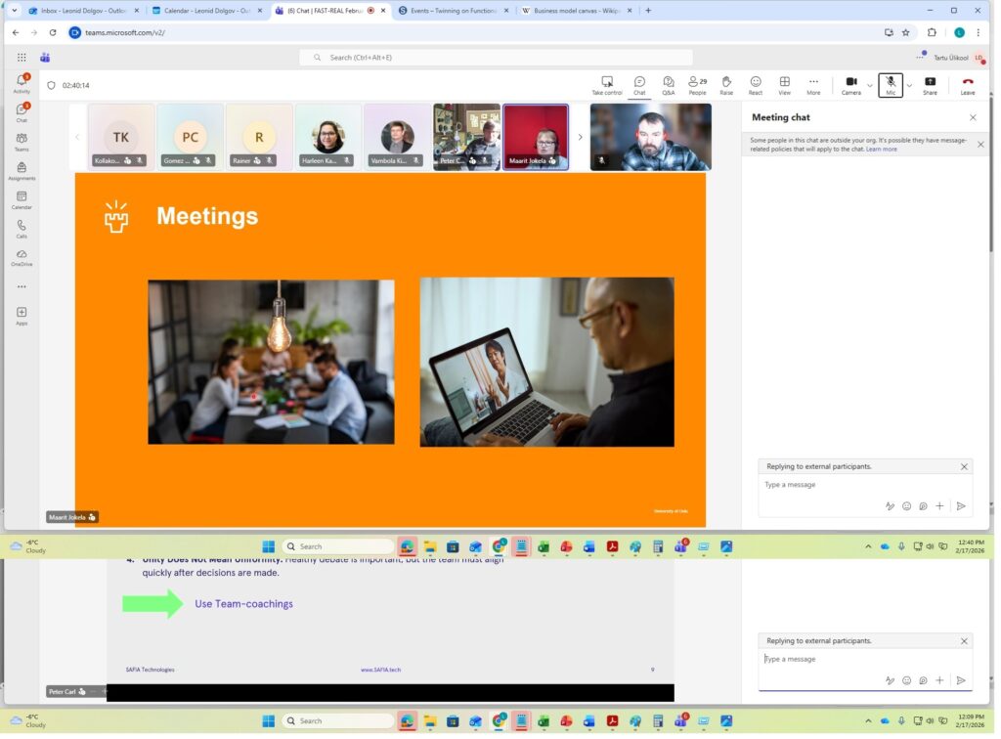Turn on the Camera
Viewport: 1001px width, 739px height.
pyautogui.click(x=851, y=84)
